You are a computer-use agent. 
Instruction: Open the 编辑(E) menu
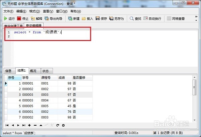tap(21, 11)
